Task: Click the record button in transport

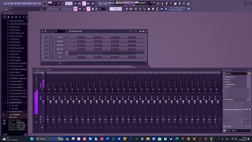Action: [x=63, y=4]
